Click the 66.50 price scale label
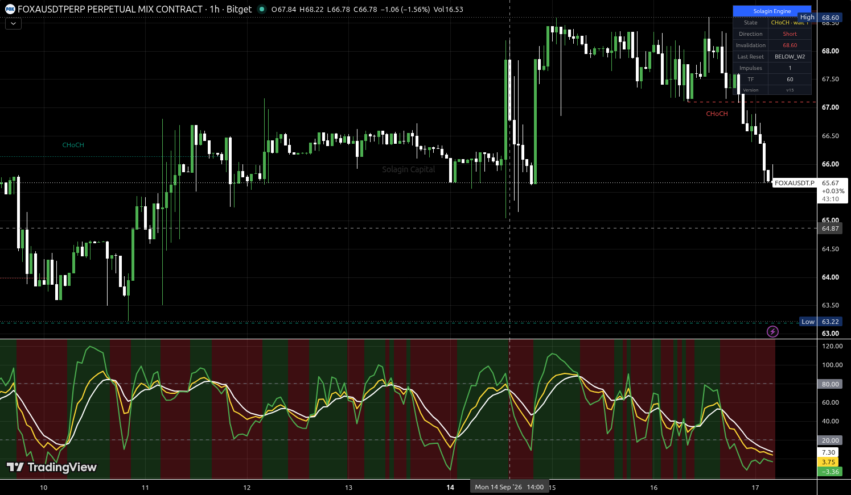The height and width of the screenshot is (495, 851). pos(830,136)
